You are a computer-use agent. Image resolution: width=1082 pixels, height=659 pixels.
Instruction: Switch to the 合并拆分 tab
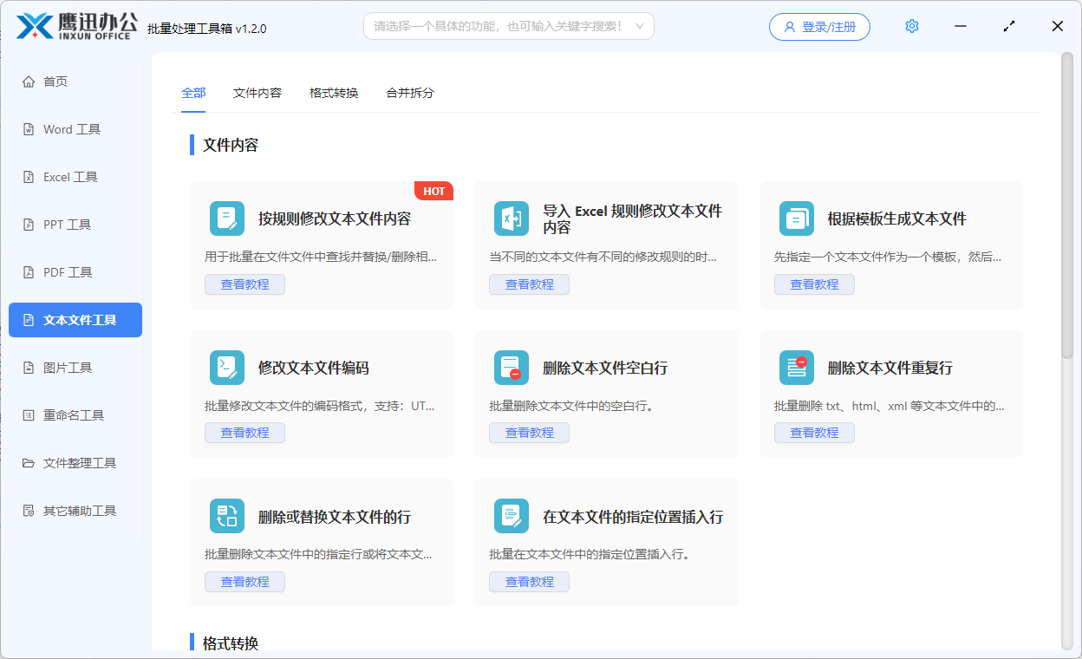coord(408,92)
